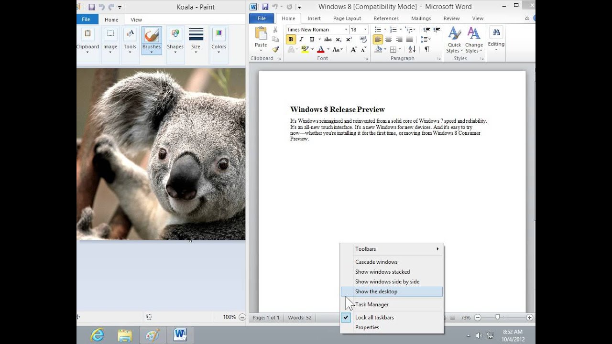Open the File menu in Paint

point(86,20)
